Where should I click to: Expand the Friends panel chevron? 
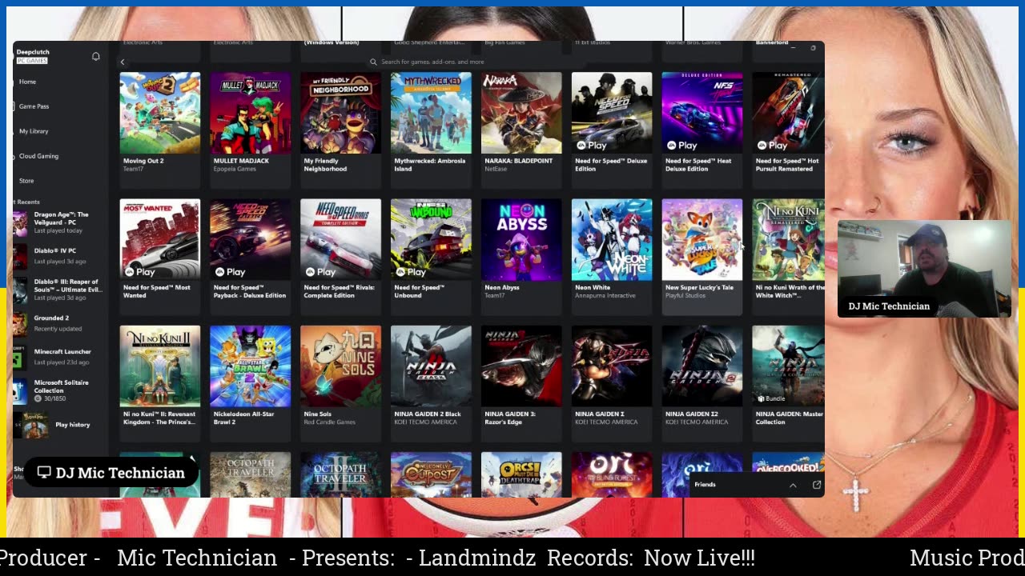click(x=793, y=485)
